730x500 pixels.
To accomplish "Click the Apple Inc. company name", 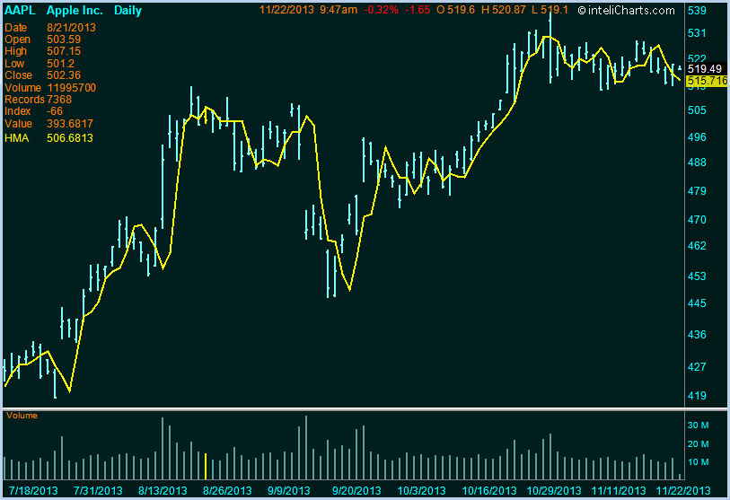I will click(75, 10).
